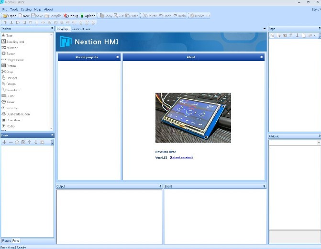Open a project with the Open toolbar button
The width and height of the screenshot is (321, 249).
tap(10, 16)
